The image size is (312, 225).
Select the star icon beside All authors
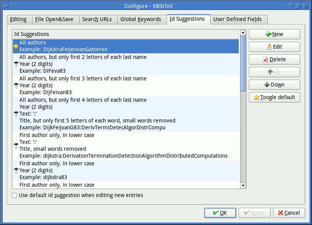pos(16,46)
